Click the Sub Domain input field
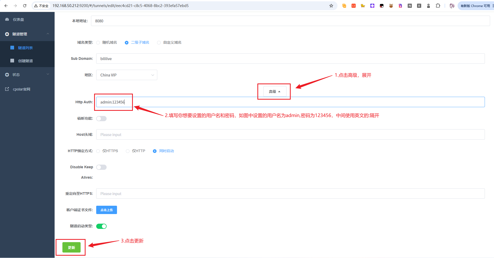Viewport: 494px width, 258px height. (290, 59)
